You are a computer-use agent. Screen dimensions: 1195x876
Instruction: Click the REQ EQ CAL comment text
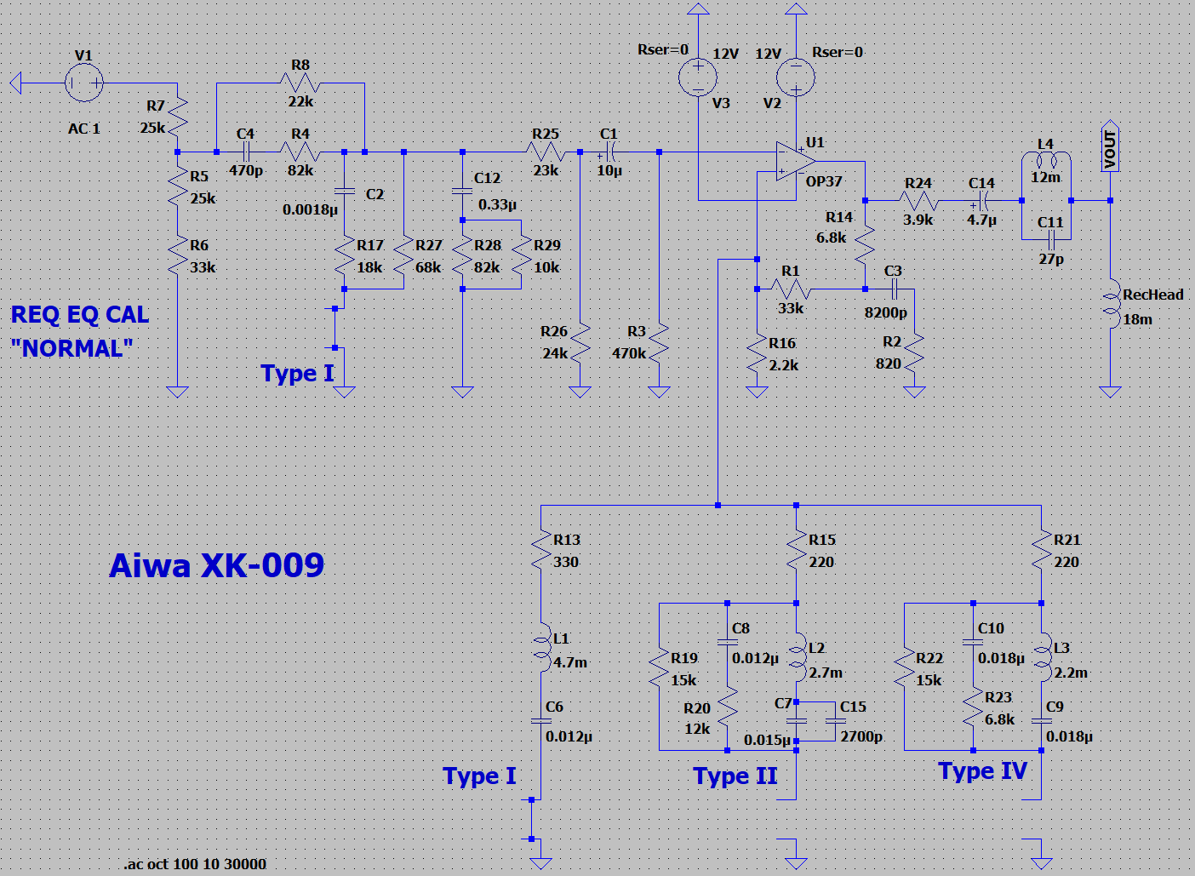(80, 315)
